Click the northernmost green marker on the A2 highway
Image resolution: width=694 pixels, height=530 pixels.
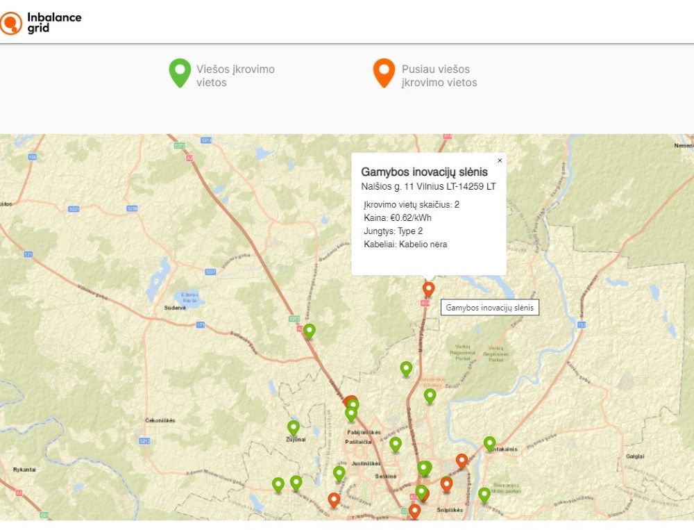(x=310, y=331)
